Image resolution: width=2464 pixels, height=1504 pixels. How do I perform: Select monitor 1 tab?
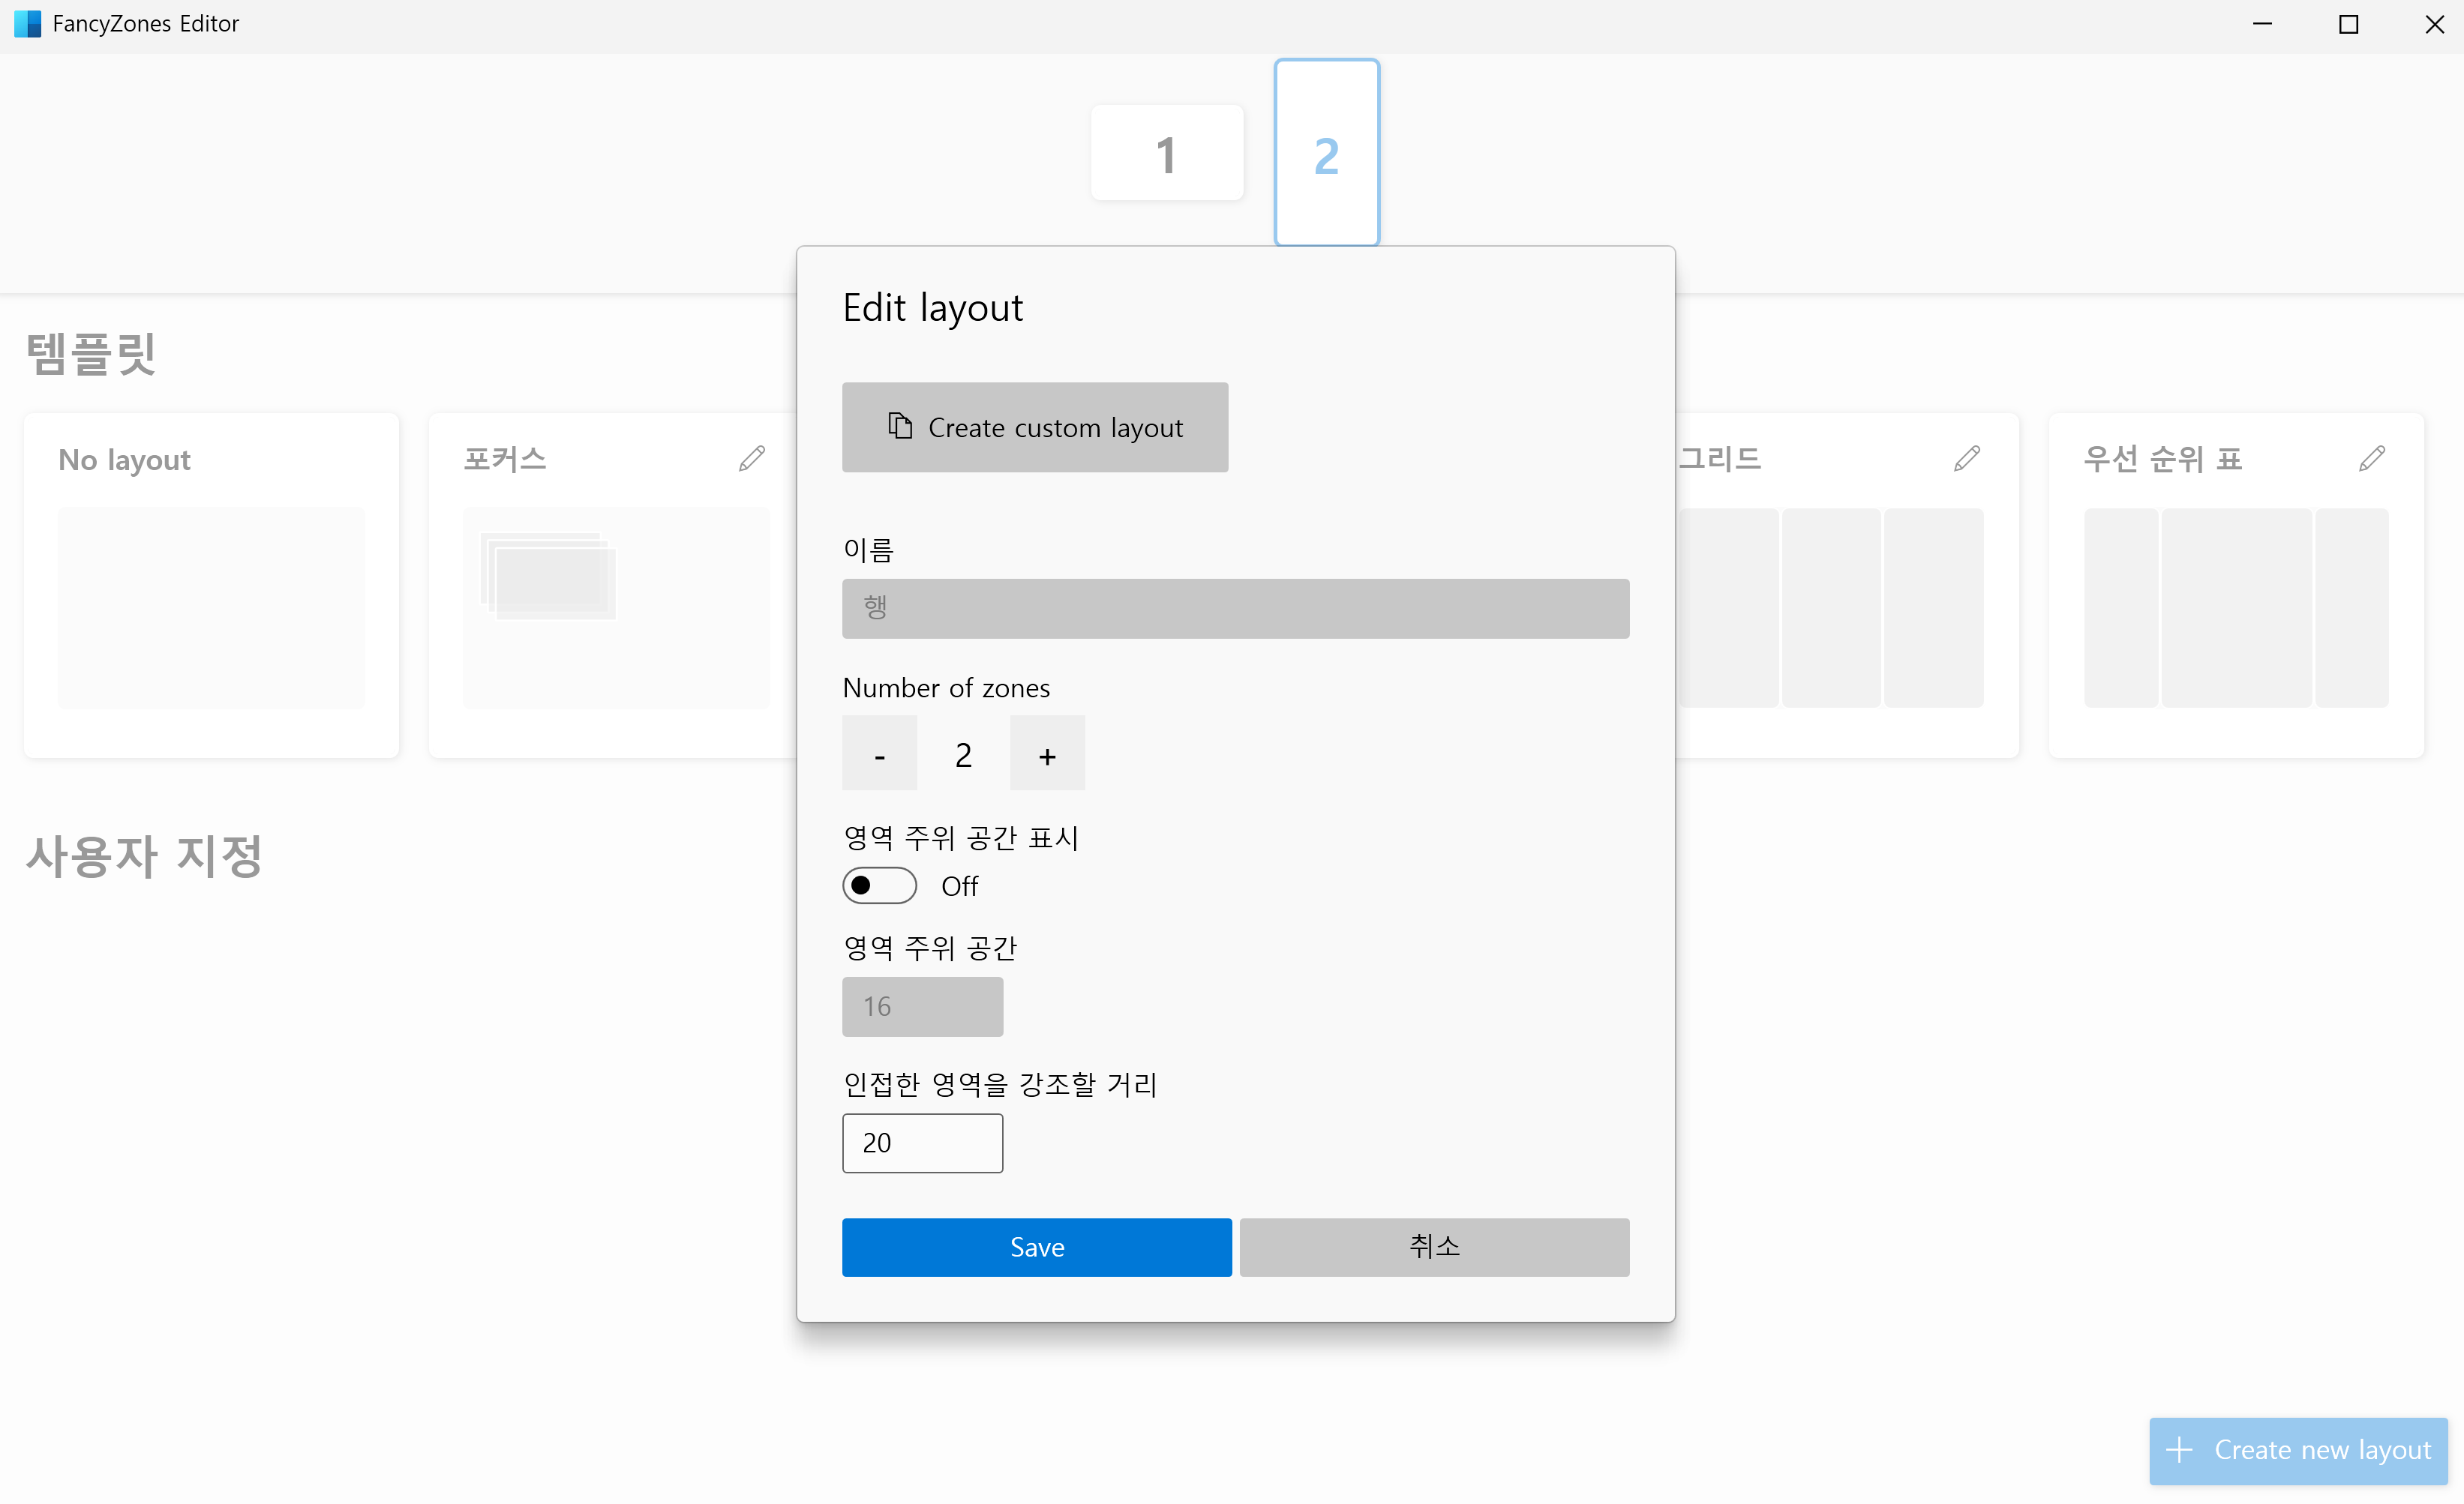[1166, 154]
